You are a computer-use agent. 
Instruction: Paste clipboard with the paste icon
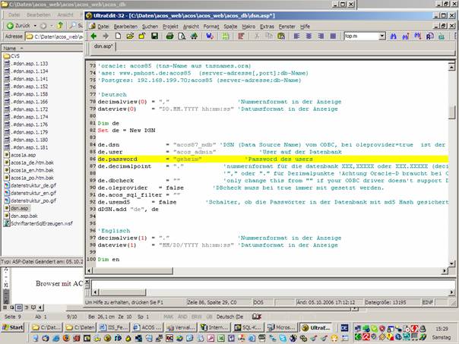(x=281, y=36)
